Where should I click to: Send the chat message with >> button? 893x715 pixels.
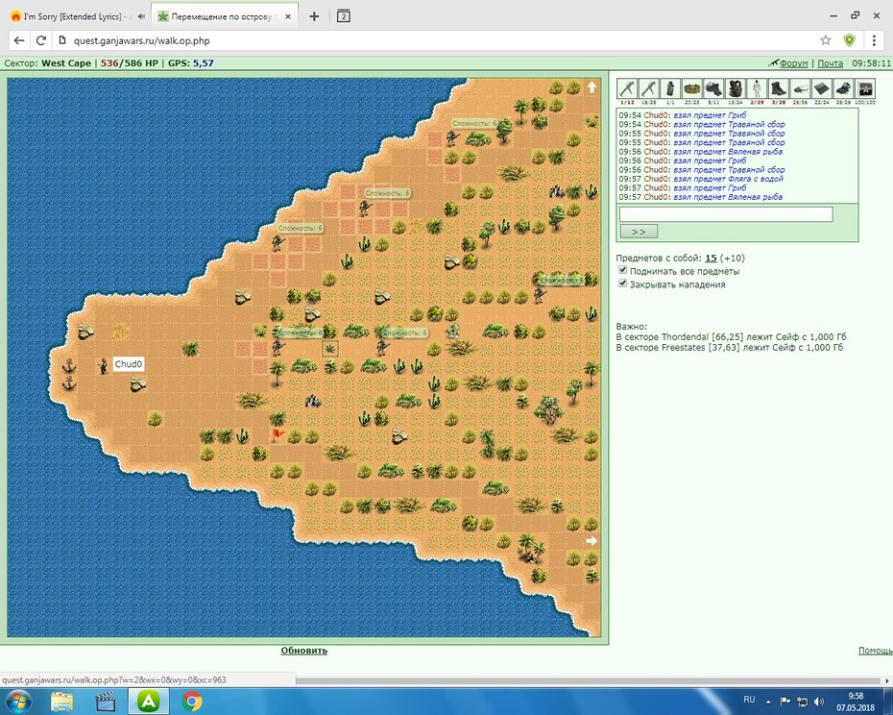pyautogui.click(x=639, y=231)
